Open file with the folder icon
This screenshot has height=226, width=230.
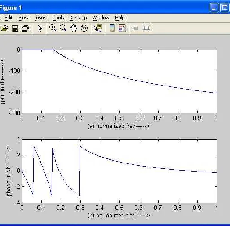click(x=4, y=28)
